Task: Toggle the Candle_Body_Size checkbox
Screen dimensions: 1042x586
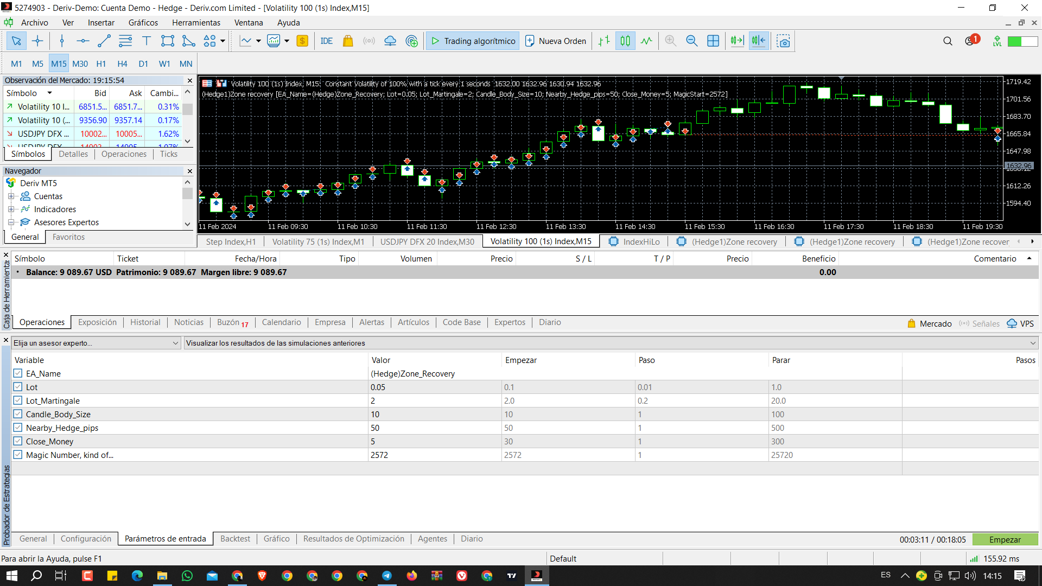Action: point(18,414)
